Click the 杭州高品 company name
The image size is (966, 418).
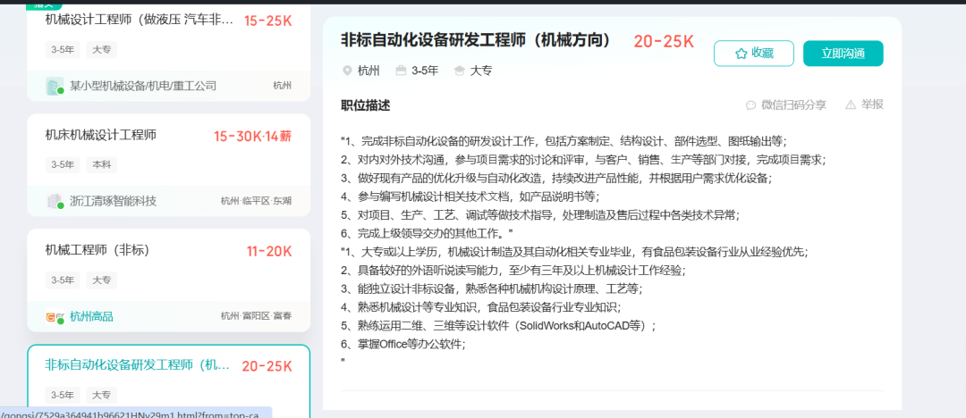(91, 316)
